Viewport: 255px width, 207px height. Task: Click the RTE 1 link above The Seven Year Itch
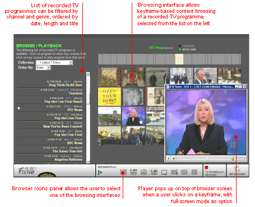coord(63,148)
